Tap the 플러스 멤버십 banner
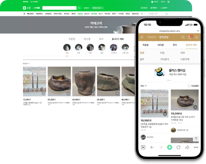This screenshot has height=164, width=206. (170, 72)
